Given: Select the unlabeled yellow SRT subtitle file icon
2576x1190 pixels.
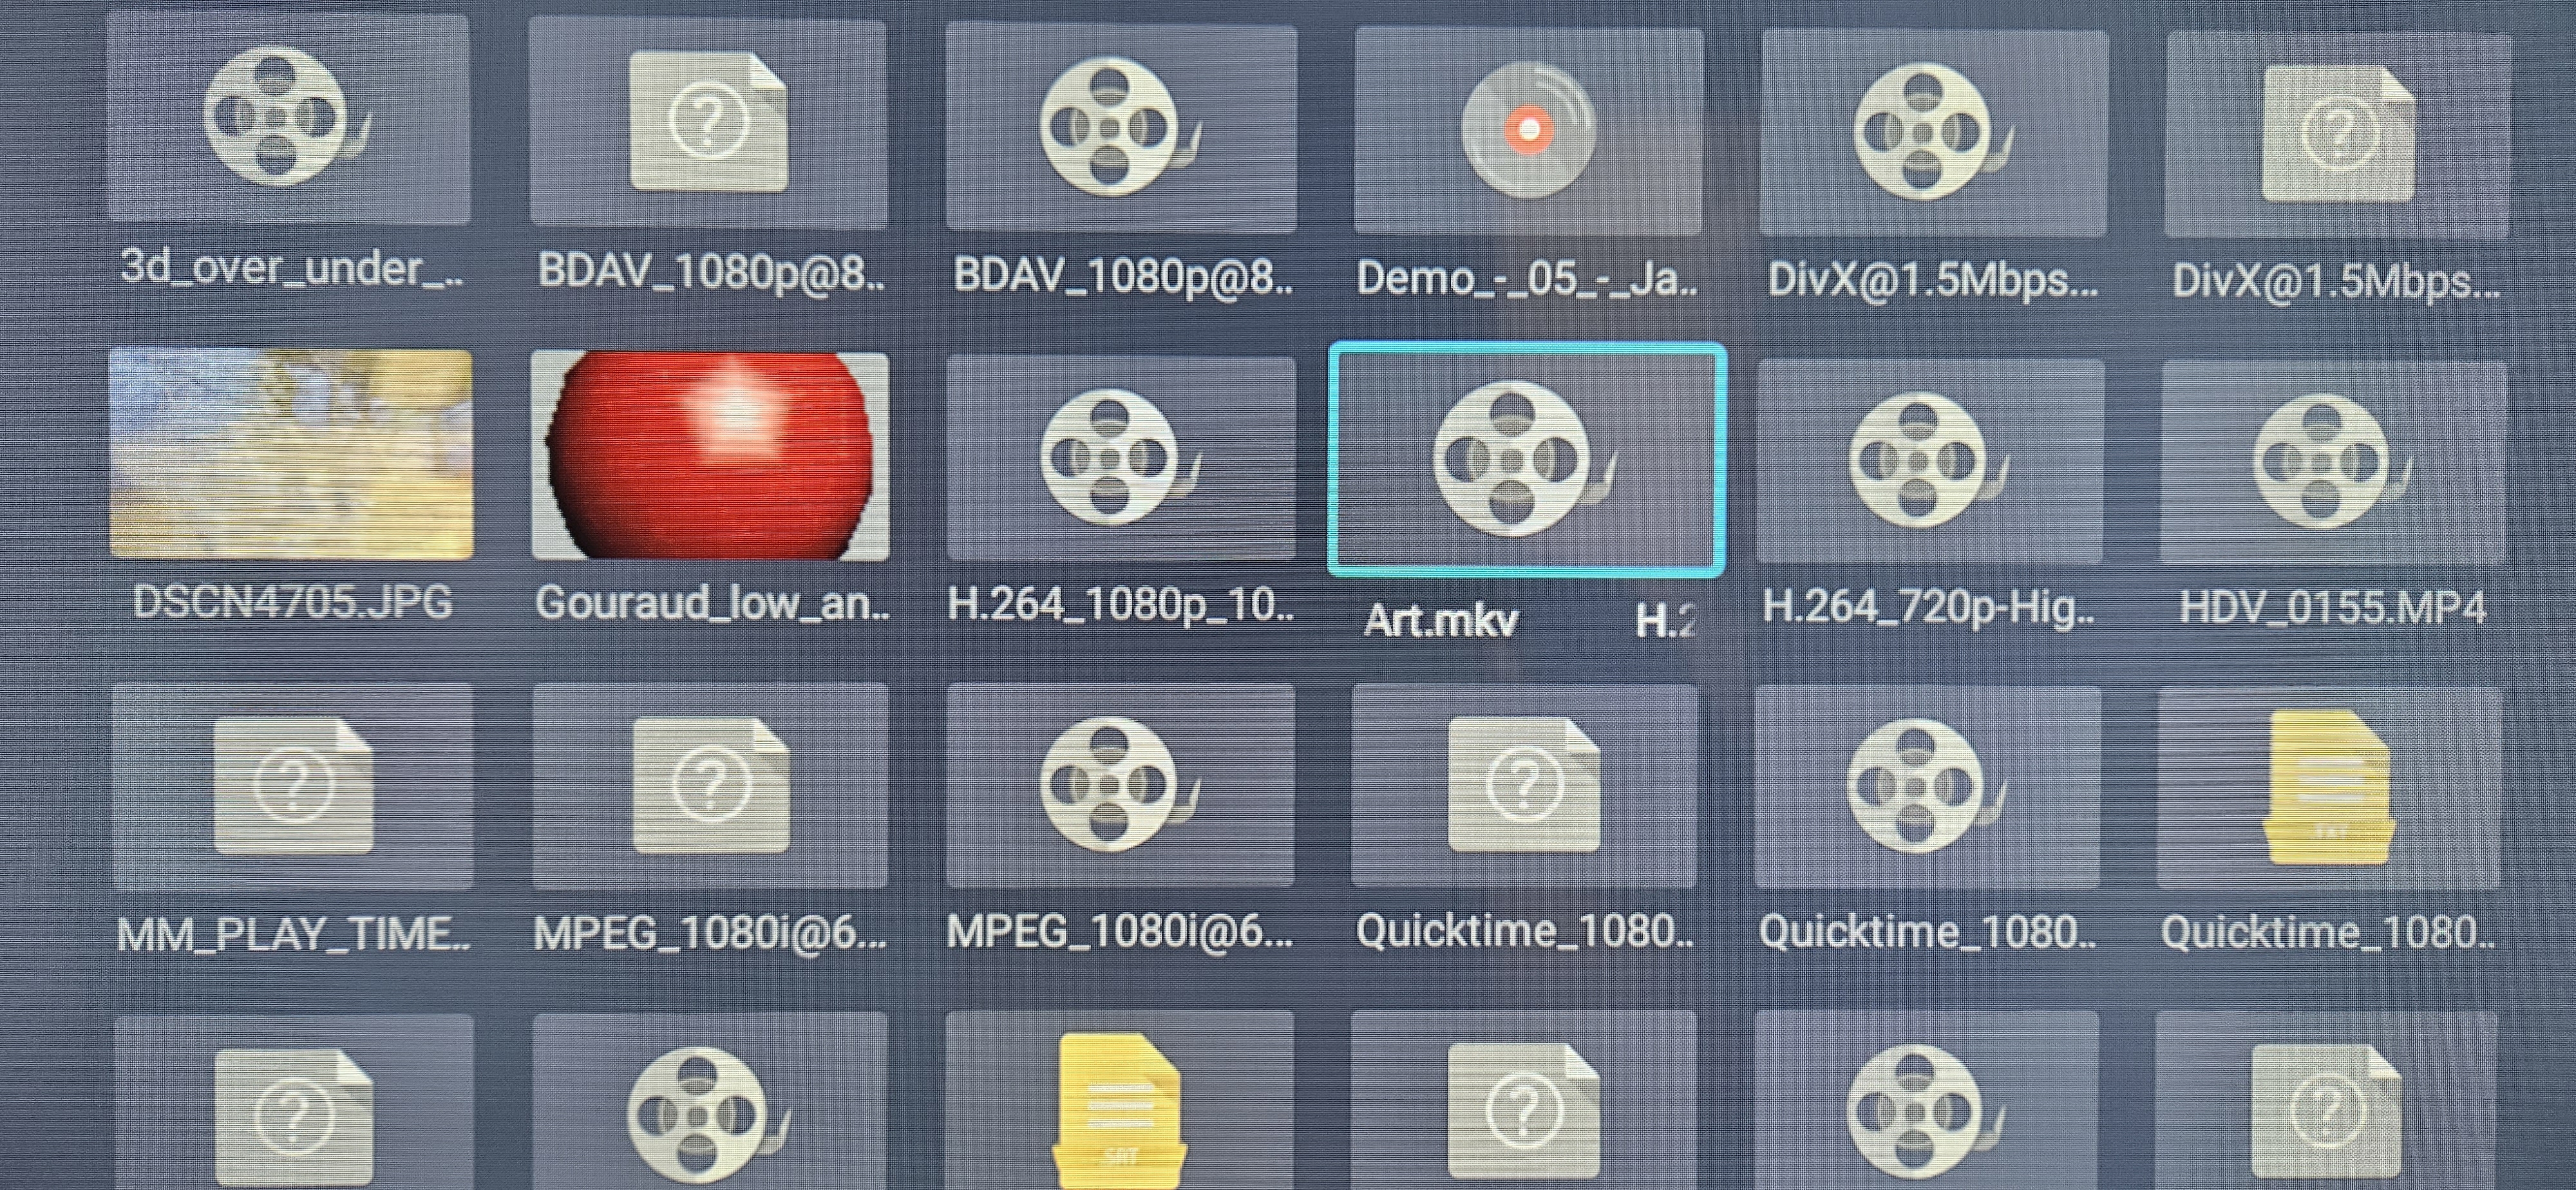Looking at the screenshot, I should click(x=1120, y=1112).
